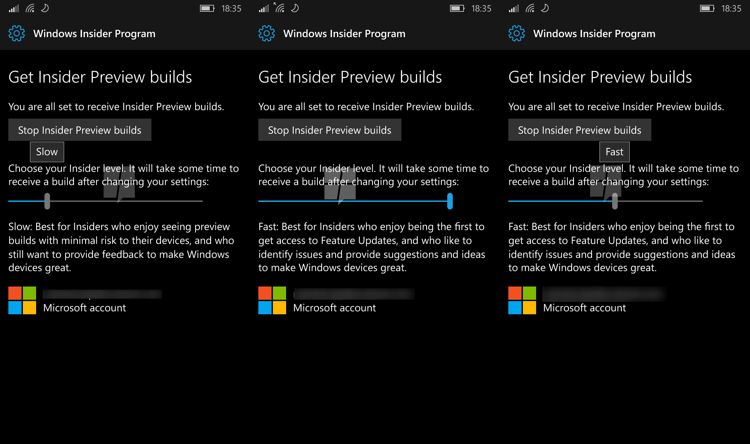Click 'Choose your Insider level' text in left screen
750x444 pixels.
tap(124, 175)
